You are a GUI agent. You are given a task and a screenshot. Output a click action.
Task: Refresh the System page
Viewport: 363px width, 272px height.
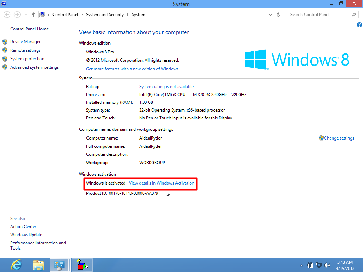pyautogui.click(x=278, y=15)
